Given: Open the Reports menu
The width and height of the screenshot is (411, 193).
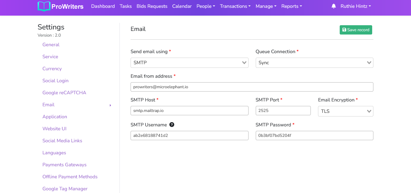Looking at the screenshot, I should (x=291, y=6).
